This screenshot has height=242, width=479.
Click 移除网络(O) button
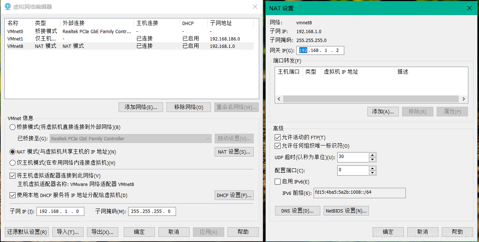coord(189,107)
